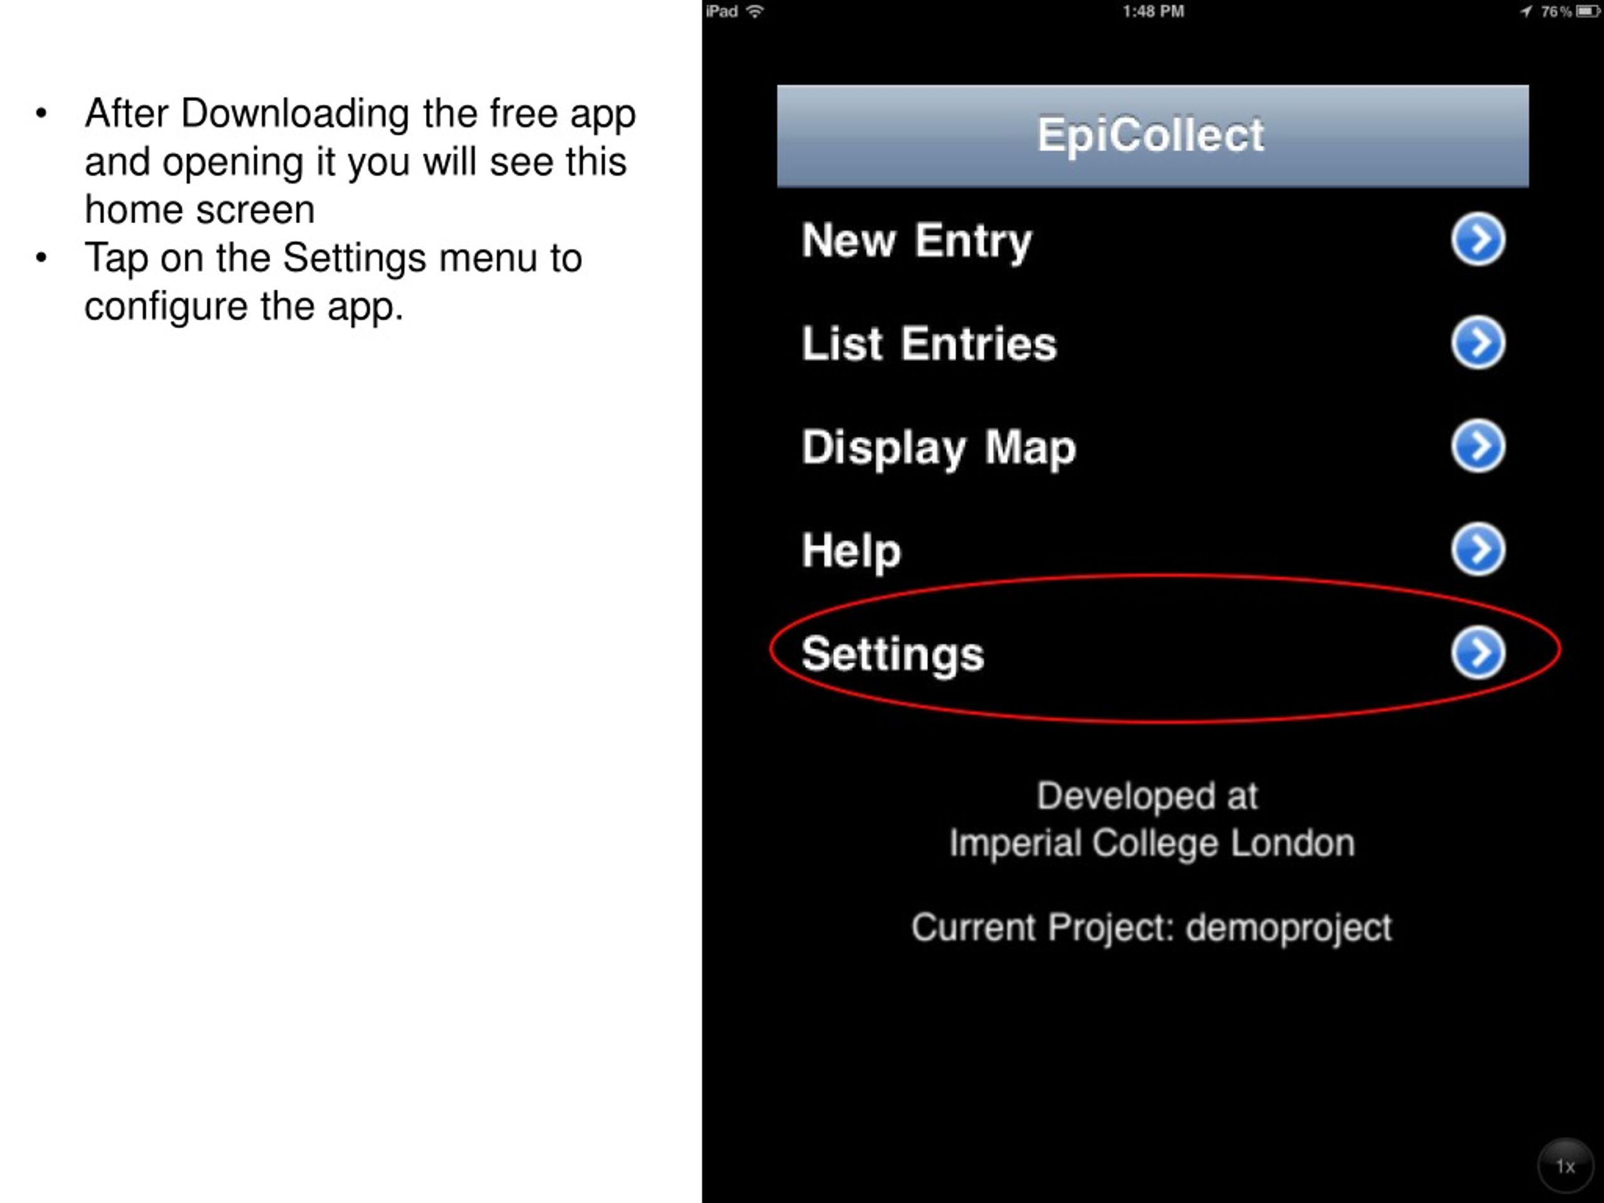The width and height of the screenshot is (1604, 1203).
Task: Tap the Help arrow icon
Action: [1478, 549]
